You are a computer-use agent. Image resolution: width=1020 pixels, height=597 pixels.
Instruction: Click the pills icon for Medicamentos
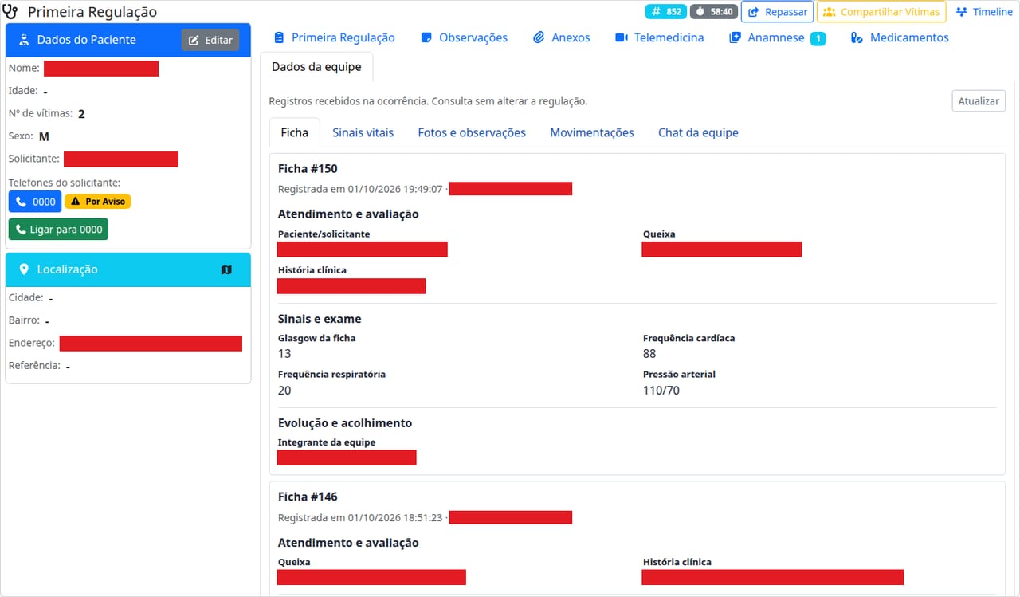pos(857,37)
